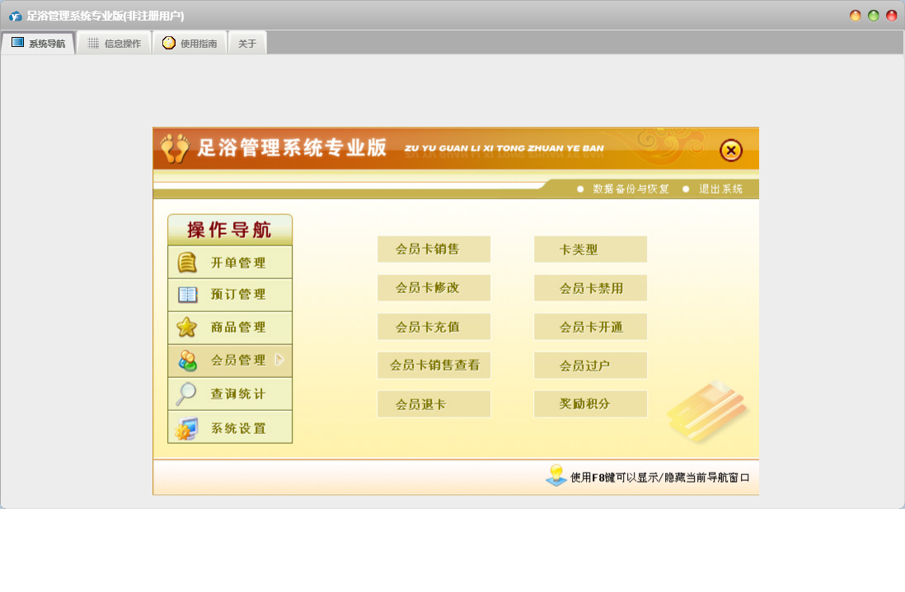905x592 pixels.
Task: Click the 查询统计 magnifier icon
Action: pos(186,394)
